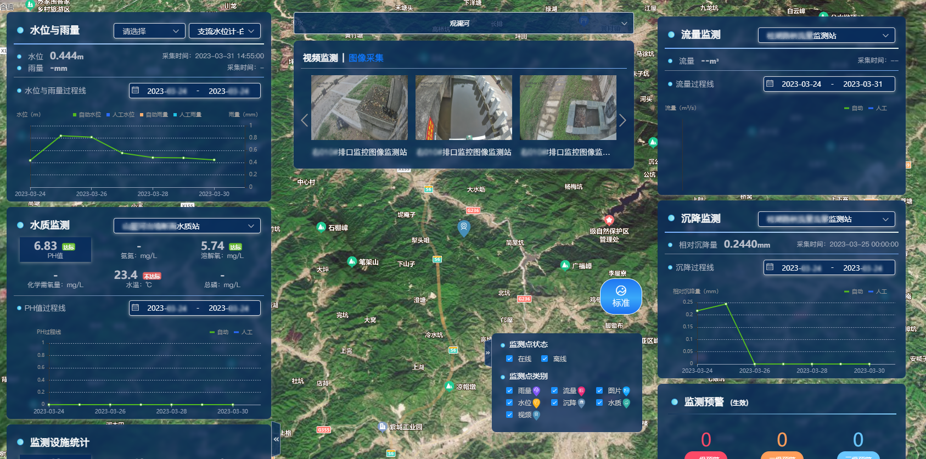Open calendar icon in 流量过程线 date range
Screen dimensions: 926x459
click(x=770, y=84)
